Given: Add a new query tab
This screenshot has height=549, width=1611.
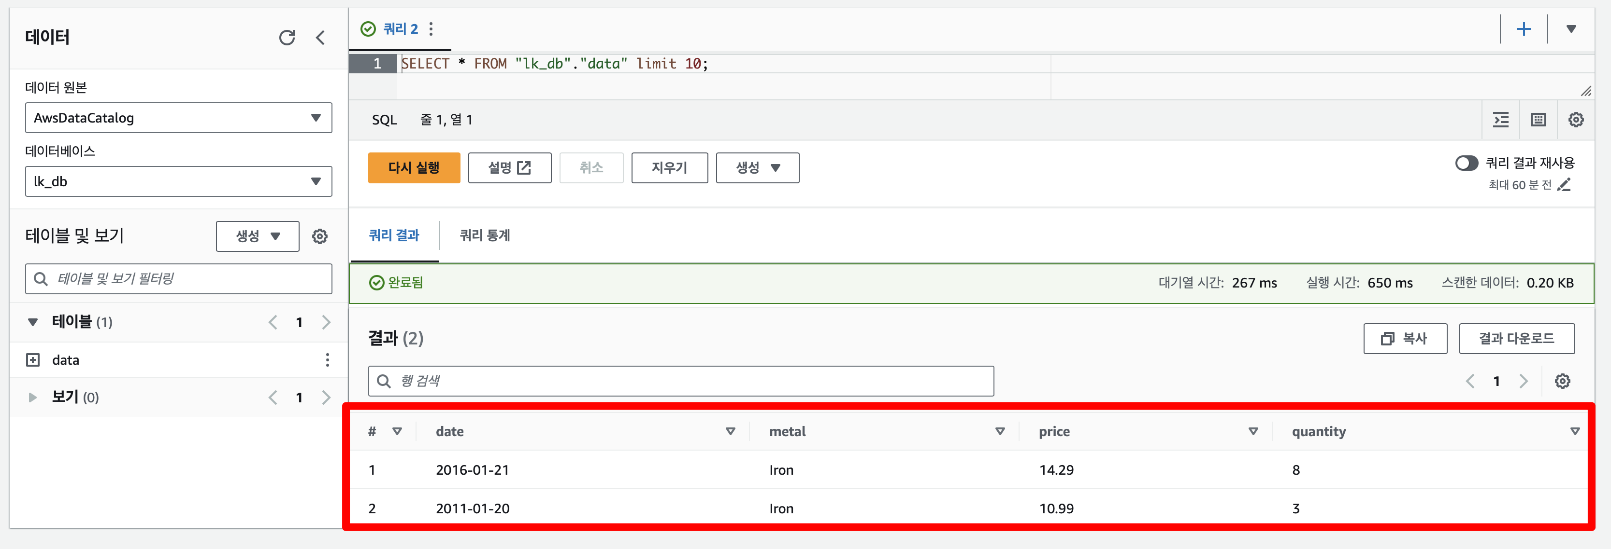Looking at the screenshot, I should point(1524,29).
